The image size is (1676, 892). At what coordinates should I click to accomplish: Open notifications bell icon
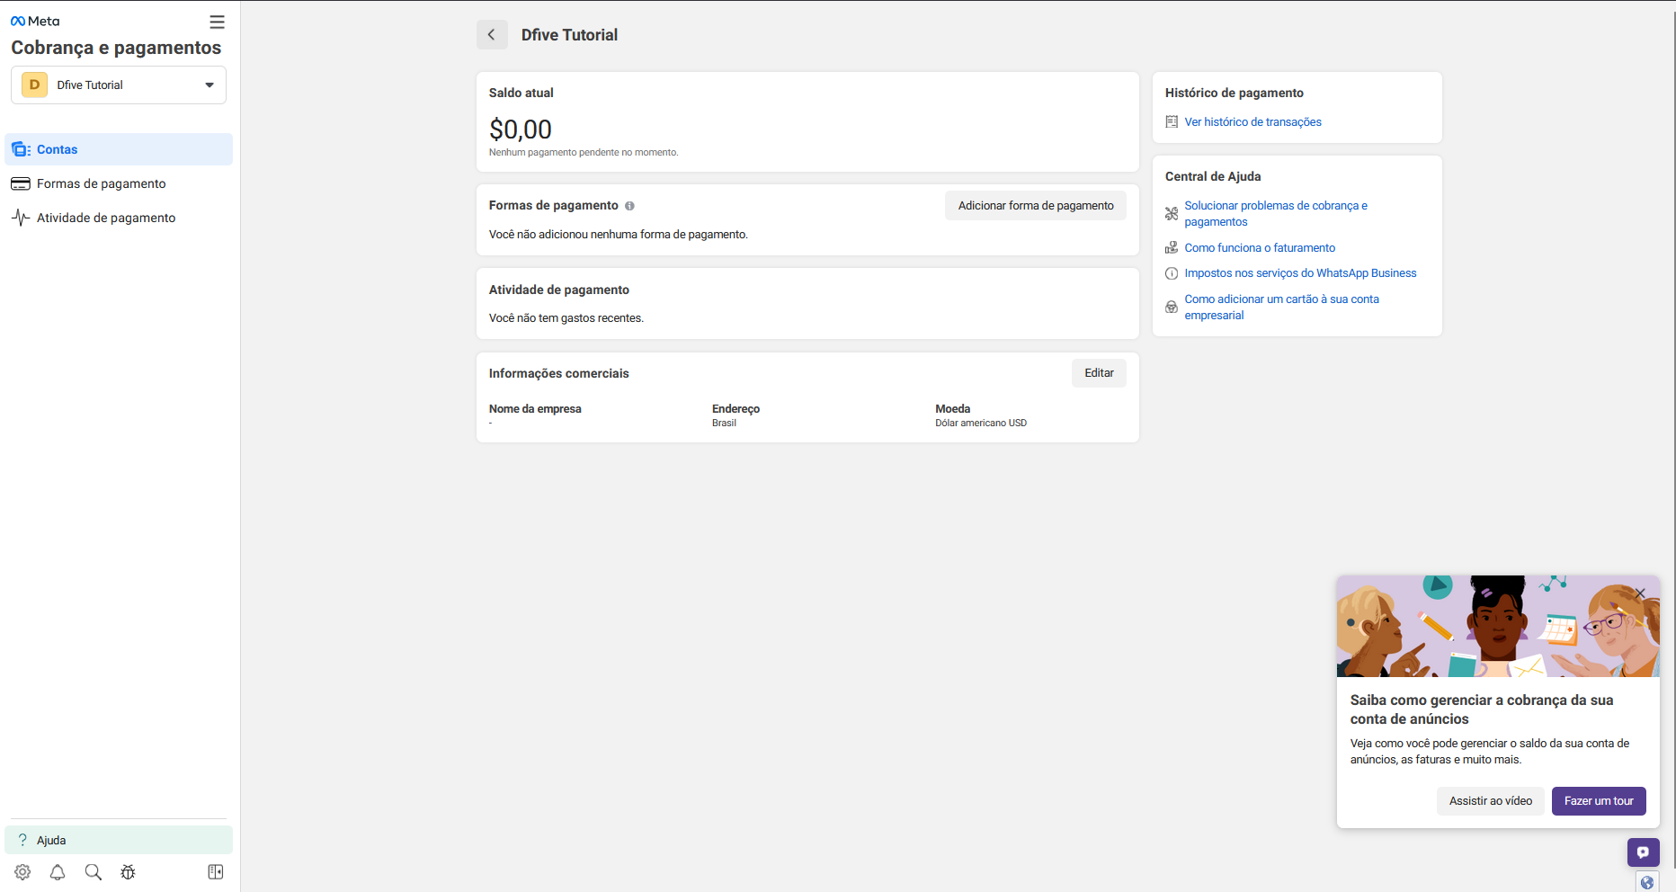click(58, 872)
